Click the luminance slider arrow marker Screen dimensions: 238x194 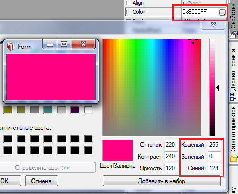pyautogui.click(x=217, y=87)
